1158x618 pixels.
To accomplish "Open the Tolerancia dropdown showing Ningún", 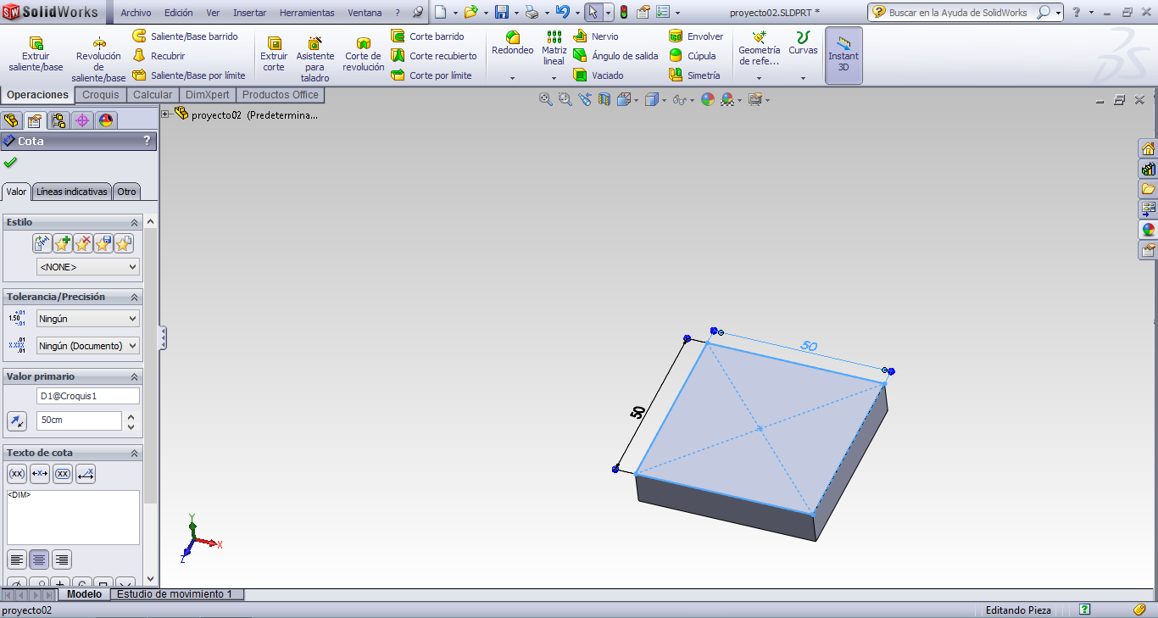I will point(87,318).
